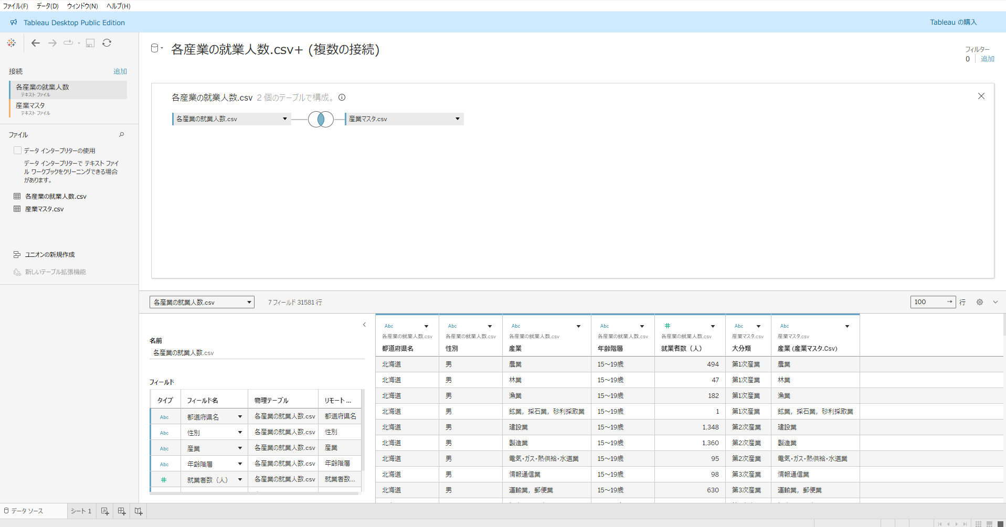1006x527 pixels.
Task: Click the union icon for ユニオンの新規作成
Action: point(17,255)
